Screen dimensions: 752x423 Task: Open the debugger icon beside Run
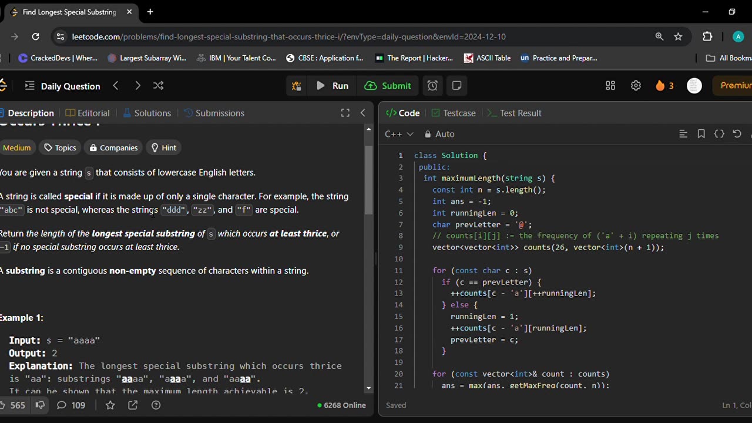pyautogui.click(x=297, y=86)
